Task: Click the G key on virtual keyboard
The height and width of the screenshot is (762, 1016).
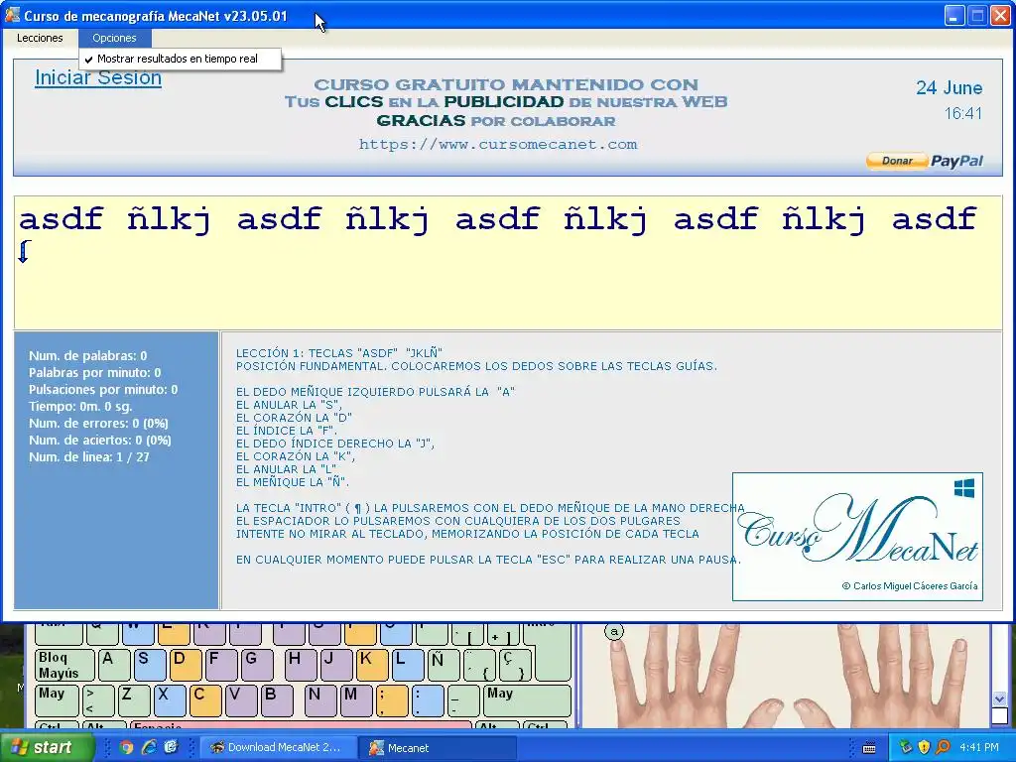Action: pos(257,665)
